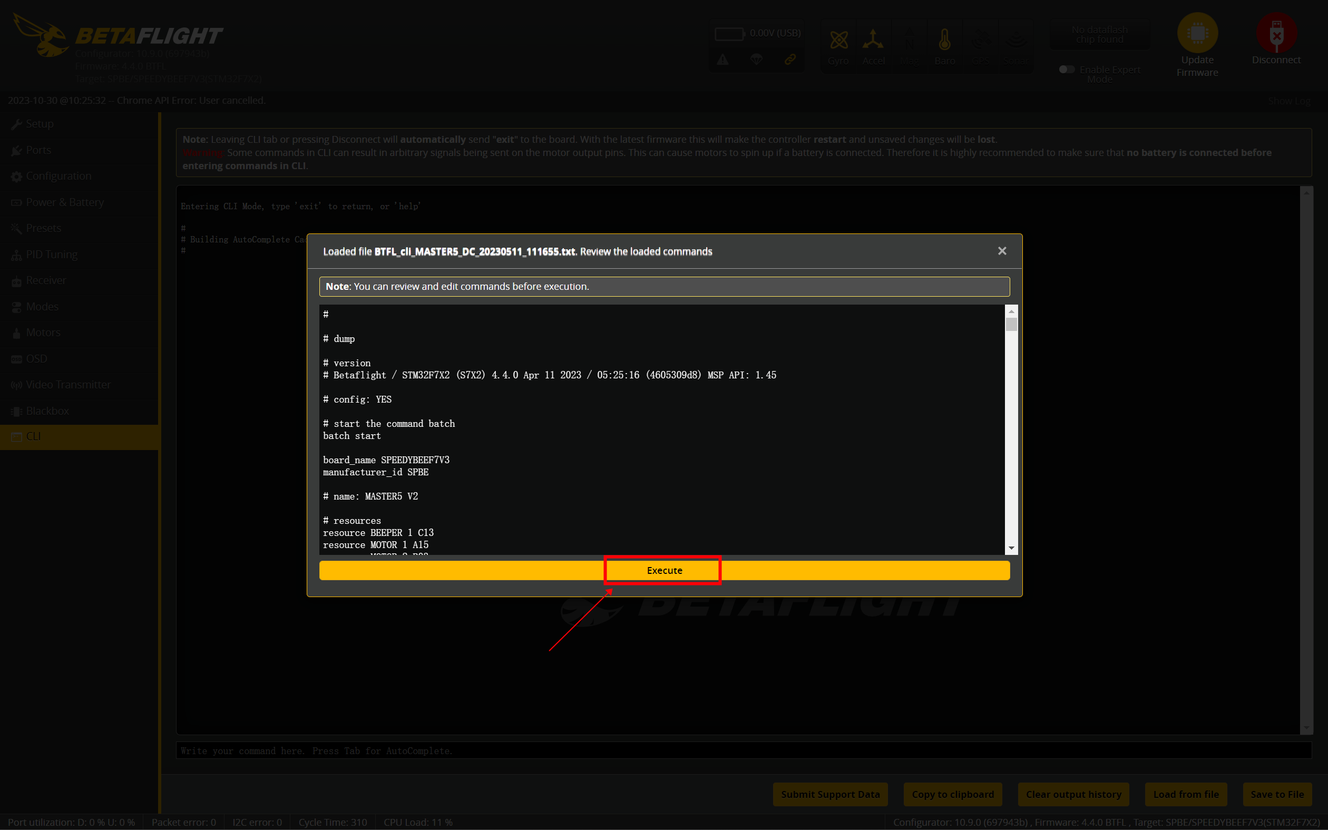1328x830 pixels.
Task: Click the 'CPU Load: 11 %' status text
Action: 417,822
